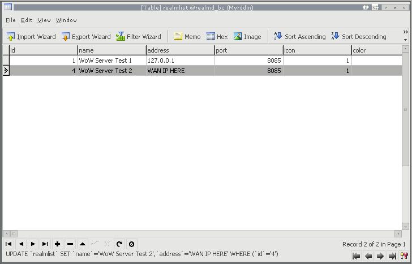The height and width of the screenshot is (264, 412).
Task: Select id cell with value 4
Action: (44, 71)
